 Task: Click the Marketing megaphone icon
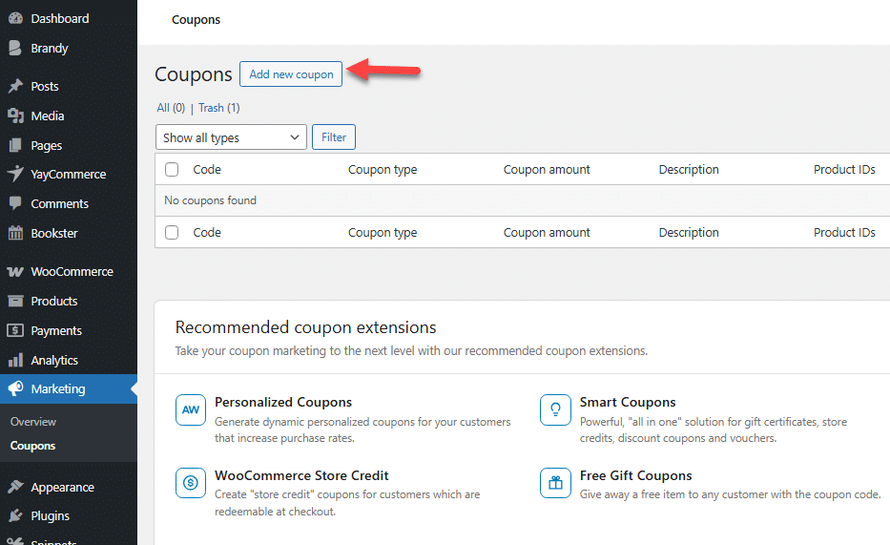click(x=15, y=388)
